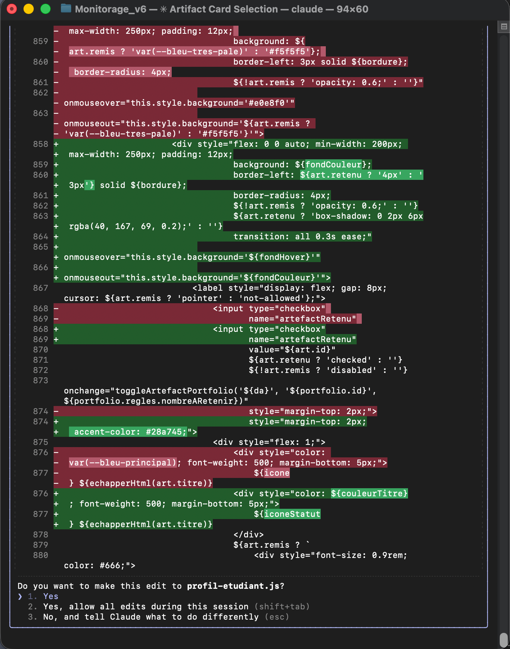The image size is (510, 649).
Task: Maximize the window using the green button
Action: pos(45,9)
